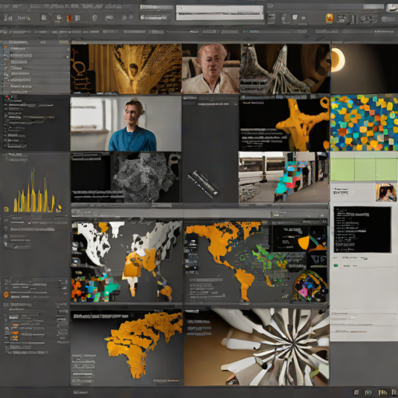Open the dropdown box left of the white field
Screen dimensions: 398x398
click(x=155, y=17)
